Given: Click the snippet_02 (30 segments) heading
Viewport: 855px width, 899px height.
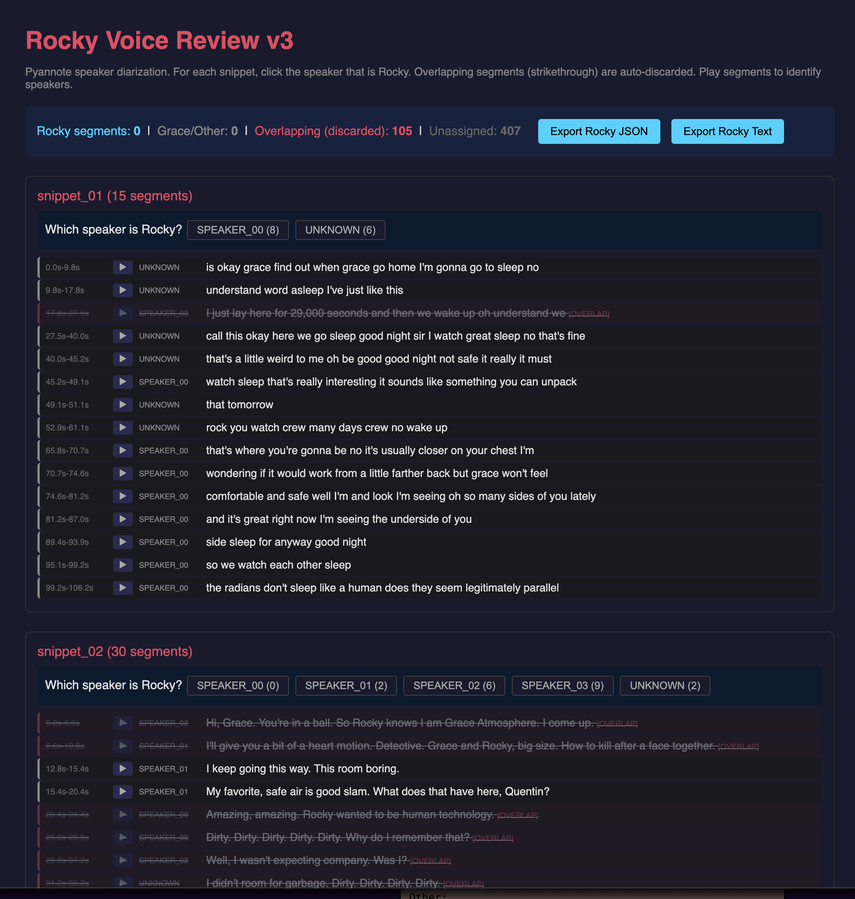Looking at the screenshot, I should tap(115, 652).
